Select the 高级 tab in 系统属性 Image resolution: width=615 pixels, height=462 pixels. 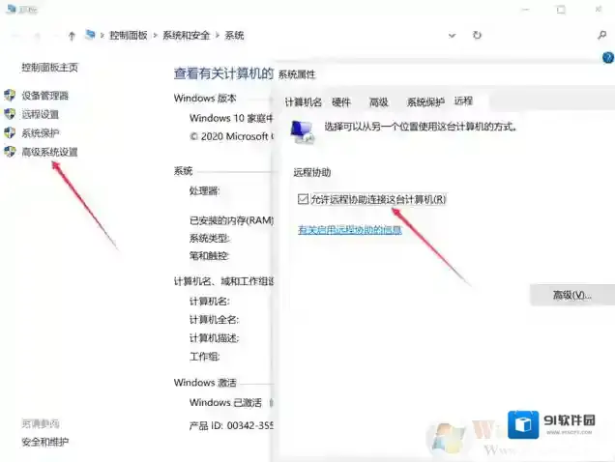(x=378, y=101)
